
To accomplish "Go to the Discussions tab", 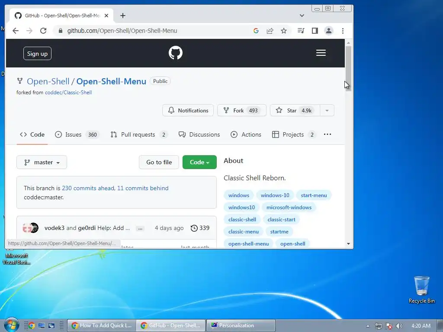I will pos(199,135).
